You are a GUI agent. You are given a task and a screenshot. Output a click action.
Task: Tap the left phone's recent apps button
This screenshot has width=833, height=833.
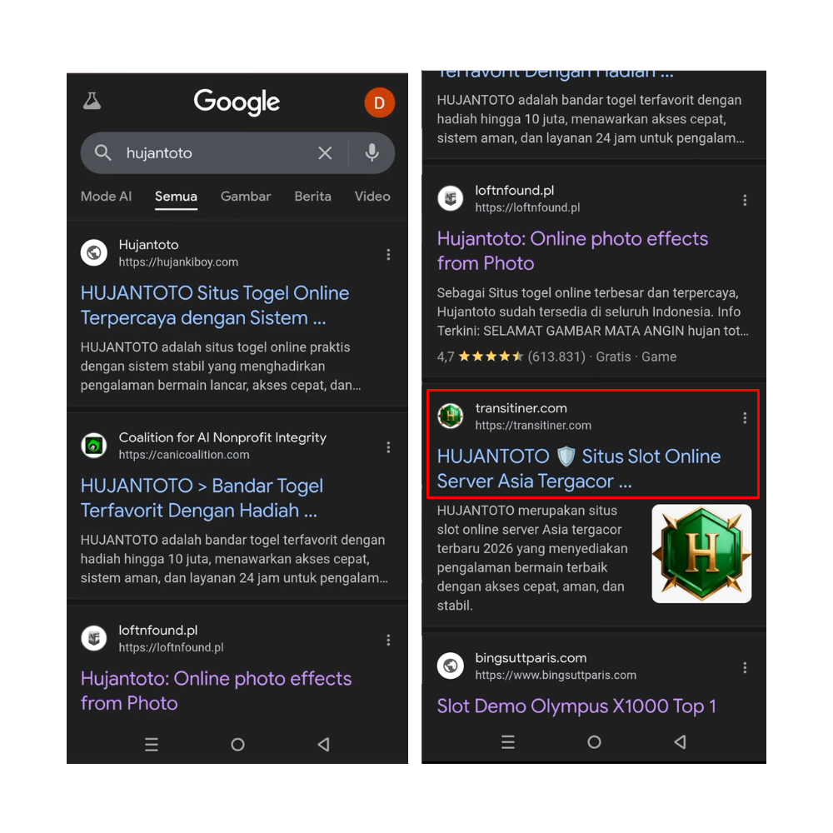coord(152,744)
